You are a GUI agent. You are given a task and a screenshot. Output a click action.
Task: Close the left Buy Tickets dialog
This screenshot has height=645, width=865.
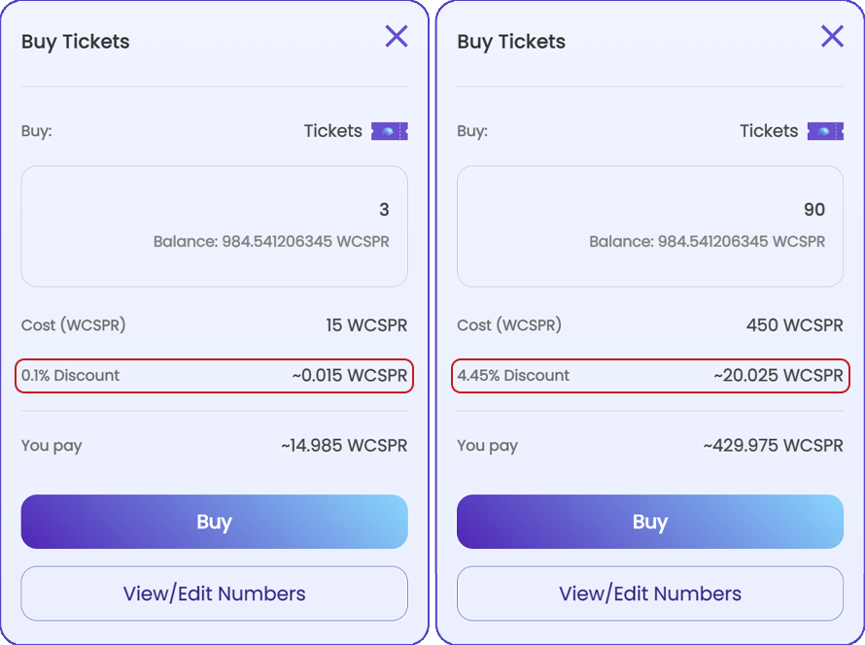[x=397, y=36]
